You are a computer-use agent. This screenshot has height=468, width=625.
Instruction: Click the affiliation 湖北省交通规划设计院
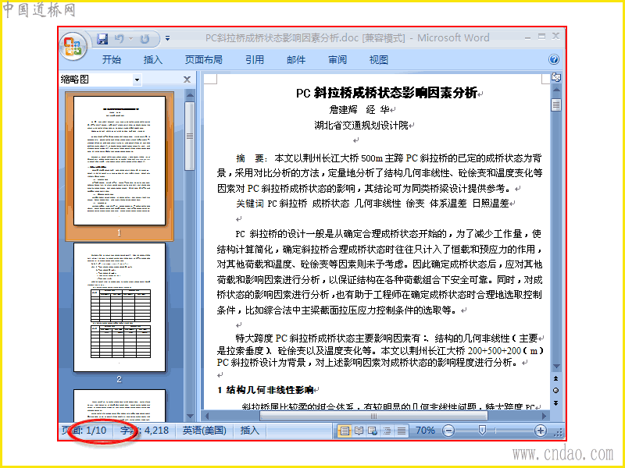coord(362,126)
